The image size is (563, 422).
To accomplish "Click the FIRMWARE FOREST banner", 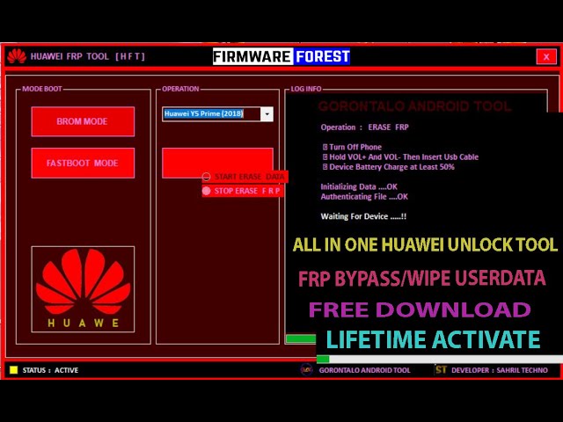I will (x=281, y=56).
